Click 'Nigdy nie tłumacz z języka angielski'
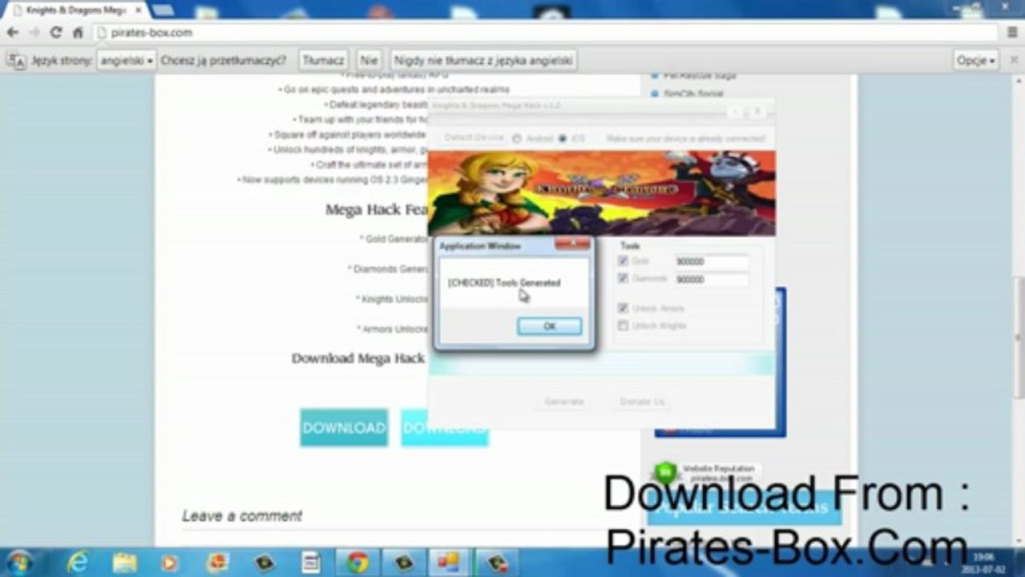The image size is (1025, 577). pos(483,60)
